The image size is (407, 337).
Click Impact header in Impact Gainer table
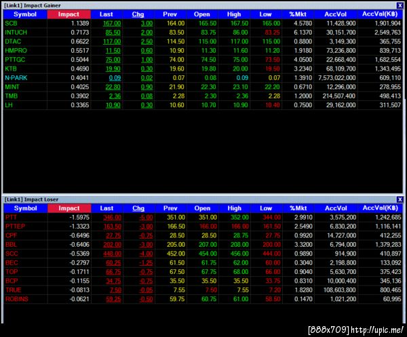[x=69, y=14]
